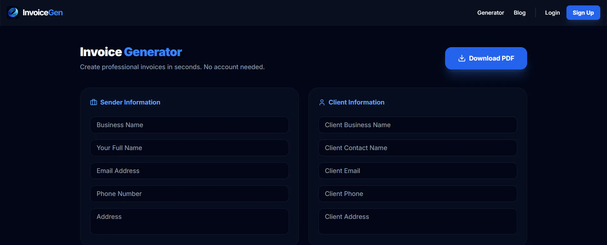The image size is (607, 245).
Task: Open the Blog nav link
Action: (x=520, y=13)
